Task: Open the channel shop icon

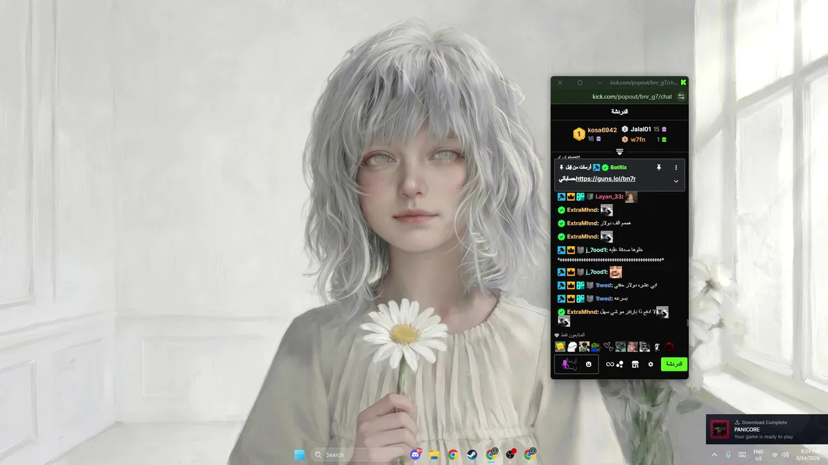Action: (635, 364)
